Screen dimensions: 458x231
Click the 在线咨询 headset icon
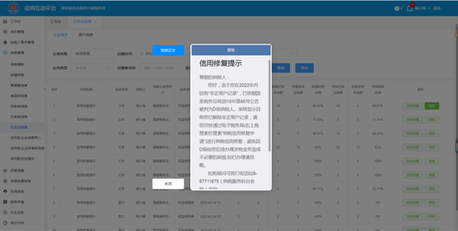[5, 191]
